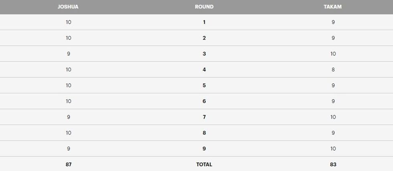This screenshot has width=393, height=171.
Task: Click the round 5 number cell
Action: pyautogui.click(x=204, y=85)
